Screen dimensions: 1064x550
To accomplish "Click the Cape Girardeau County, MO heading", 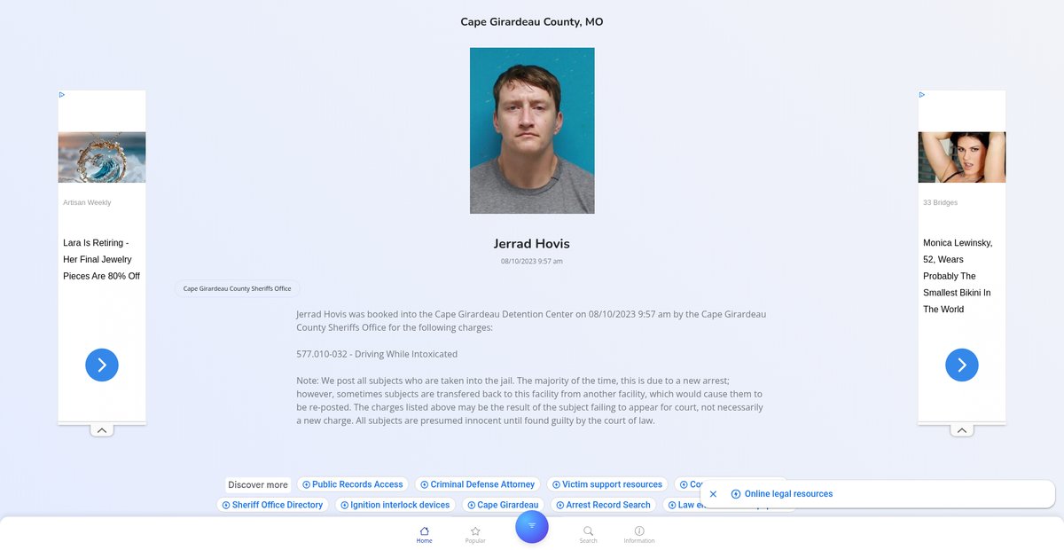I will tap(532, 21).
